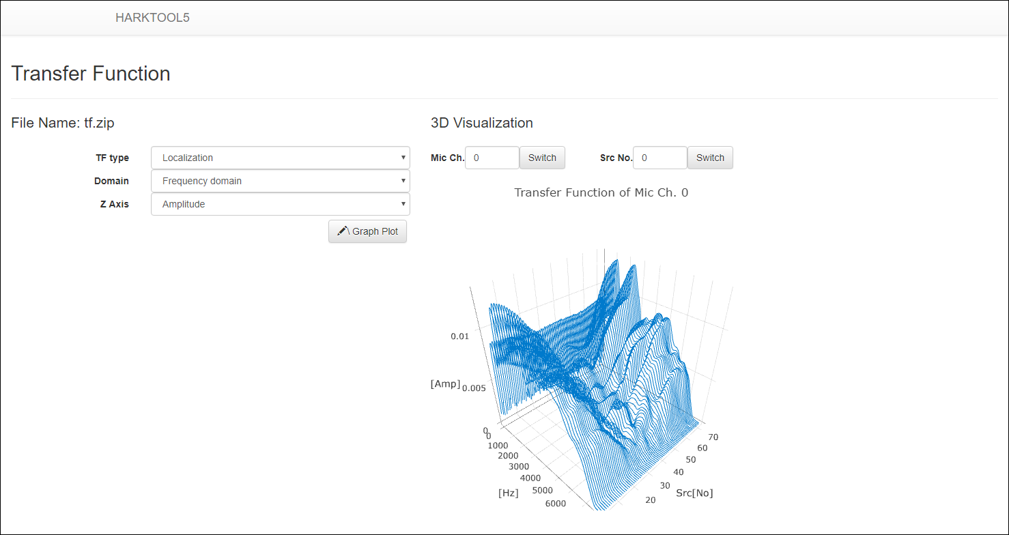
Task: Click the pencil icon on Graph Plot
Action: pyautogui.click(x=343, y=231)
